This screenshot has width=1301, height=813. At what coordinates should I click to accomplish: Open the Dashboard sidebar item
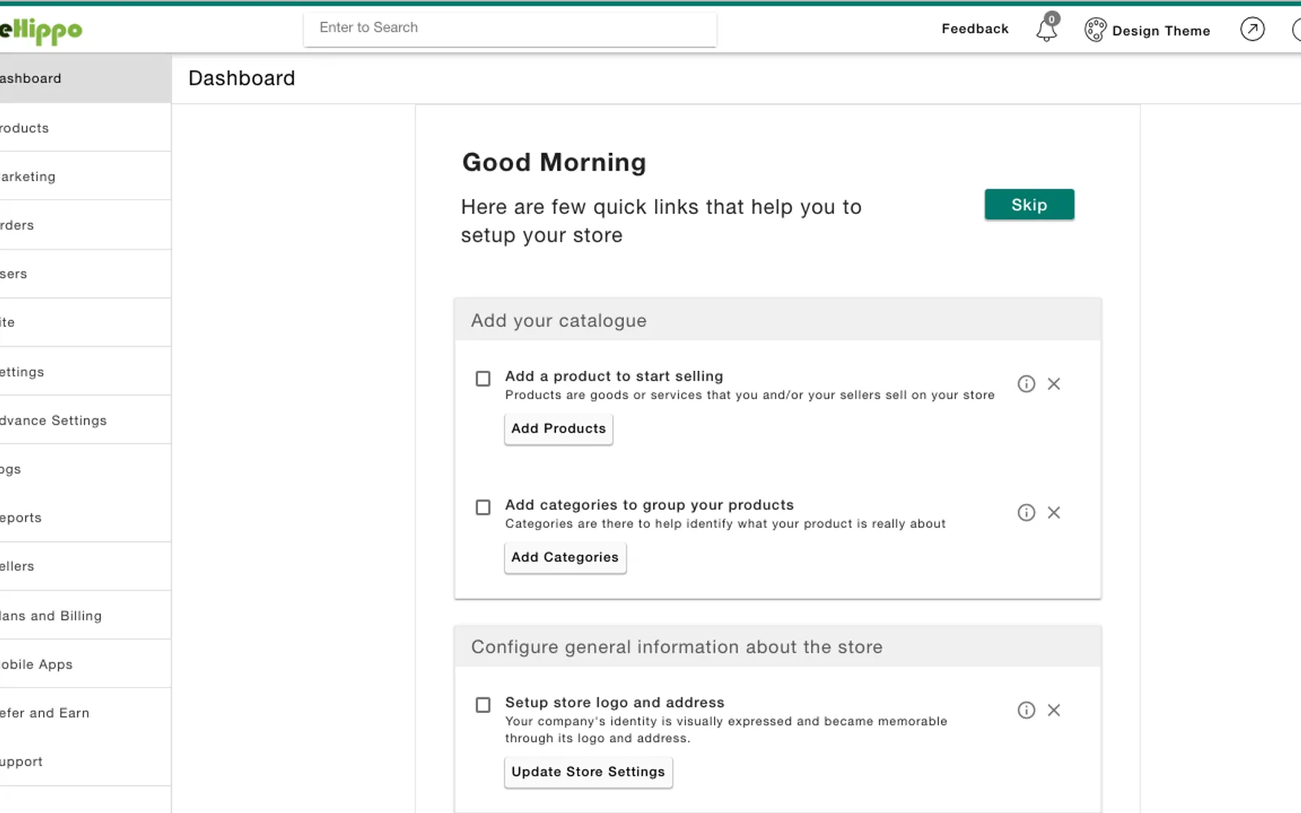[85, 78]
